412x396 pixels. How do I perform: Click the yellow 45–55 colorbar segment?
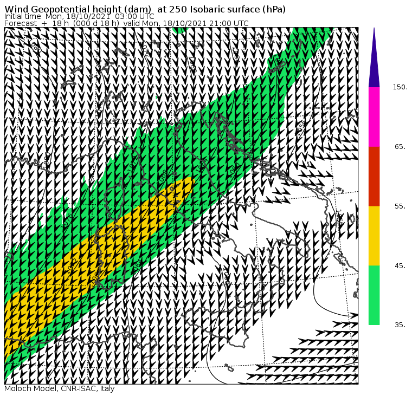pos(374,236)
